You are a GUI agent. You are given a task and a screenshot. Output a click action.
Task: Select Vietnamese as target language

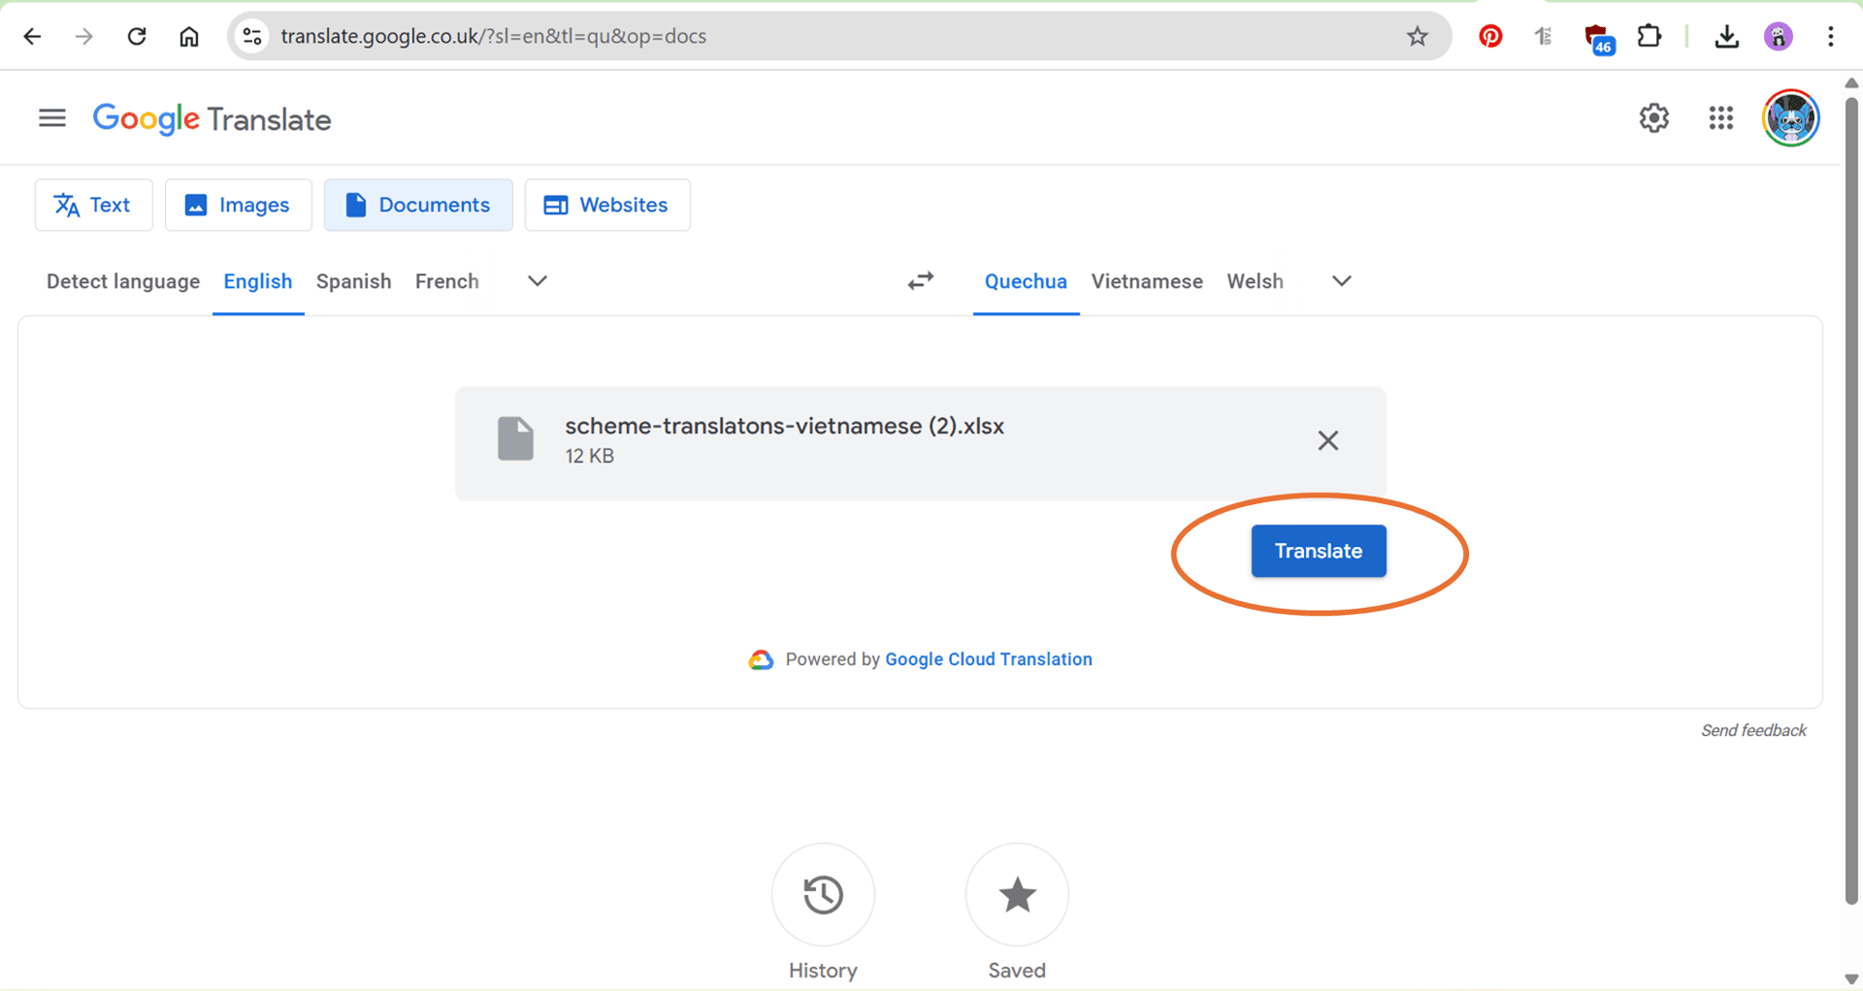coord(1147,281)
